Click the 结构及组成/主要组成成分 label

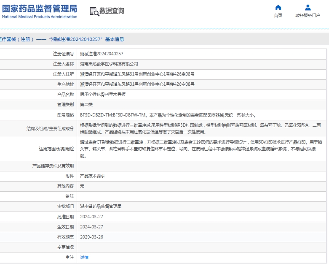tap(50, 129)
